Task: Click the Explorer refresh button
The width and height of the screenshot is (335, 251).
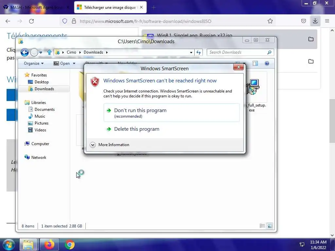Action: pos(199,52)
